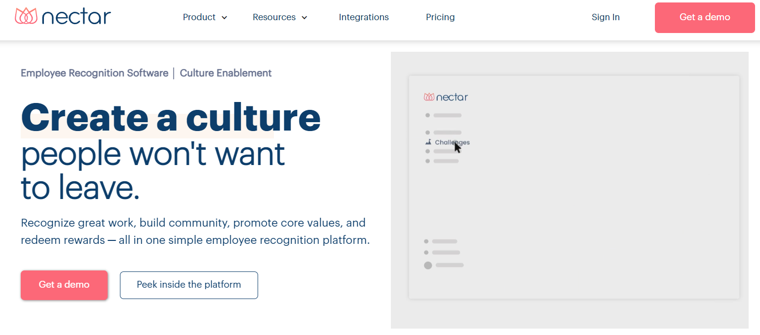This screenshot has width=760, height=335.
Task: Click the first placeholder dot below the preview logo
Action: [x=428, y=115]
